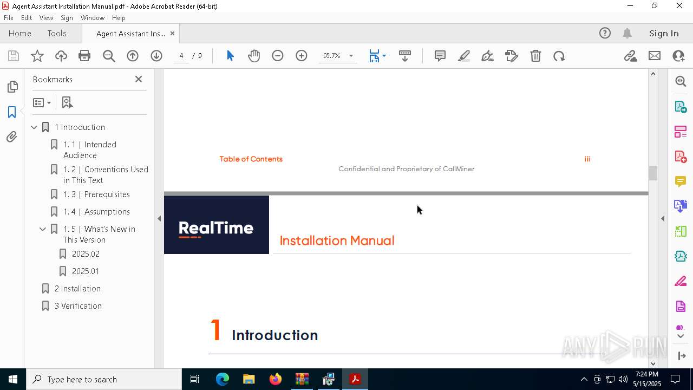Open the find text magnifier
The image size is (693, 390).
click(109, 56)
